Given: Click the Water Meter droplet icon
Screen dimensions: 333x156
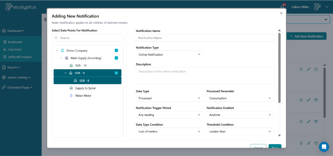Looking at the screenshot, I should (x=71, y=96).
